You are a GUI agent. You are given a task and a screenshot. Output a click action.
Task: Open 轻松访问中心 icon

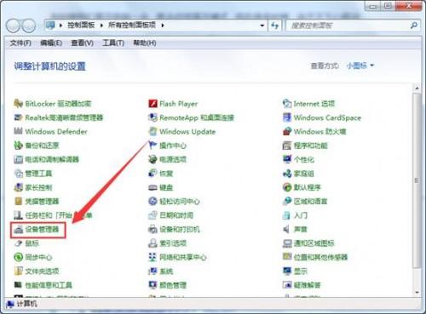[x=153, y=201]
